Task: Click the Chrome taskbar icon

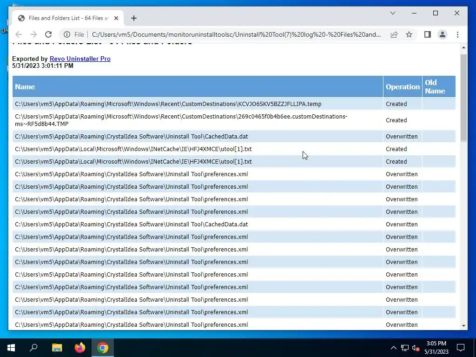Action: 103,348
